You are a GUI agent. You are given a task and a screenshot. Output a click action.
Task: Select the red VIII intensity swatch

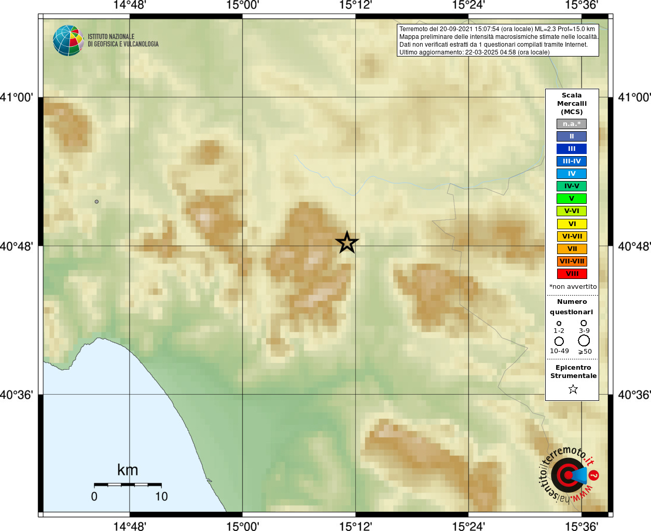coord(572,274)
